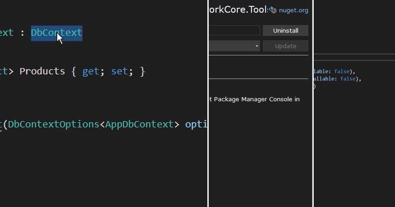Click the set accessor keyword
Viewport: 395px width, 207px height.
click(120, 71)
